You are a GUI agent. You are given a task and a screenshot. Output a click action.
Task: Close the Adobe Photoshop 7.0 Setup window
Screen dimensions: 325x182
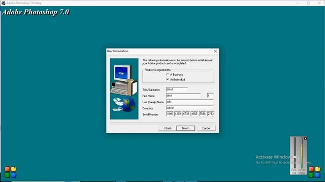(x=319, y=3)
